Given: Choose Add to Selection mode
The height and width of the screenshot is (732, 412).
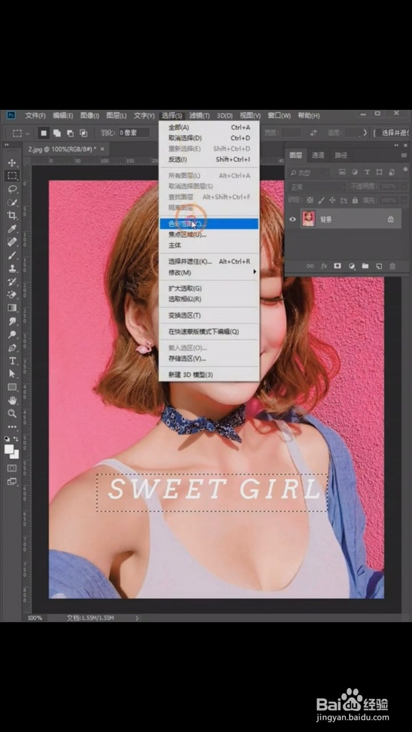Looking at the screenshot, I should (x=57, y=133).
